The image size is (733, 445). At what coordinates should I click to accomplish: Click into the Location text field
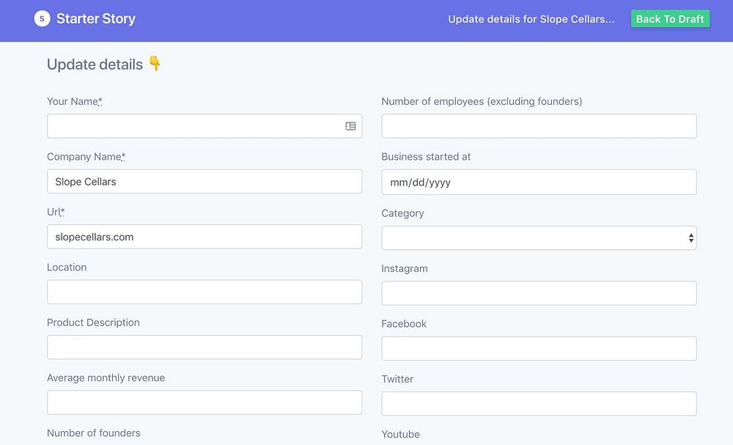pos(205,292)
